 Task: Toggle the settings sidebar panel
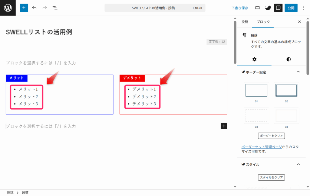pyautogui.click(x=278, y=8)
